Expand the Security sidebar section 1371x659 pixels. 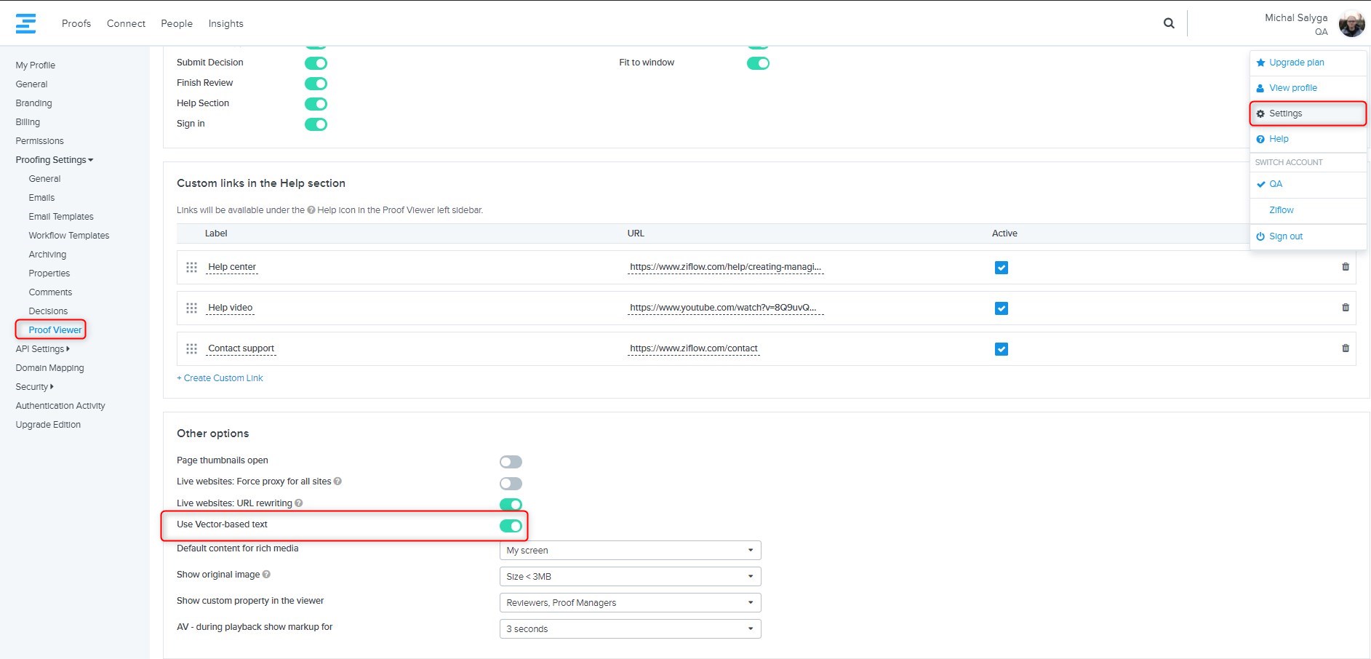34,387
